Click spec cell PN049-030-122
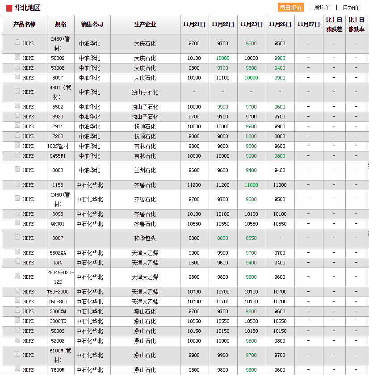369x377 pixels. [x=60, y=277]
